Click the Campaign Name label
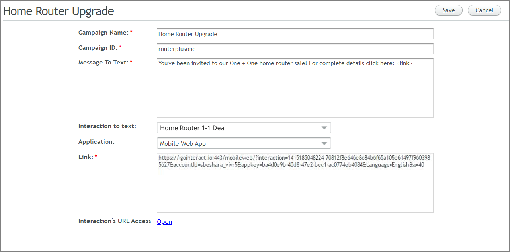This screenshot has height=252, width=510. tap(103, 32)
